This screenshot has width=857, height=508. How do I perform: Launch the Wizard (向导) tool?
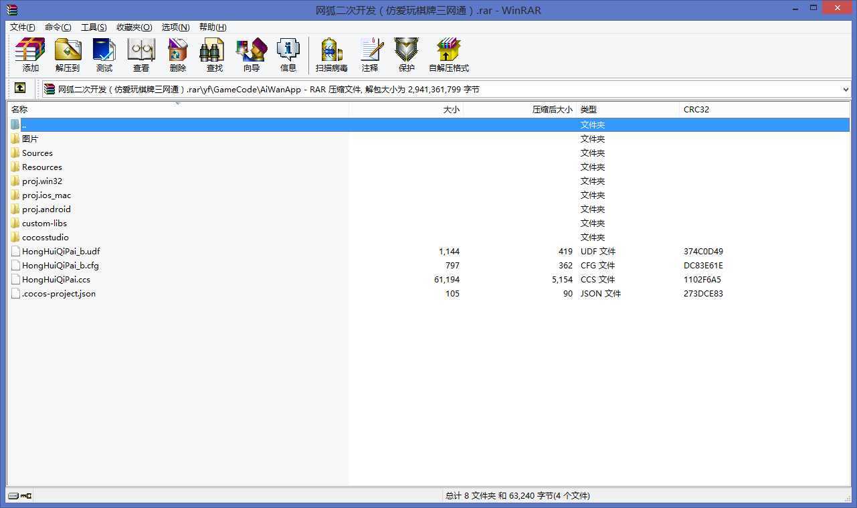[251, 55]
